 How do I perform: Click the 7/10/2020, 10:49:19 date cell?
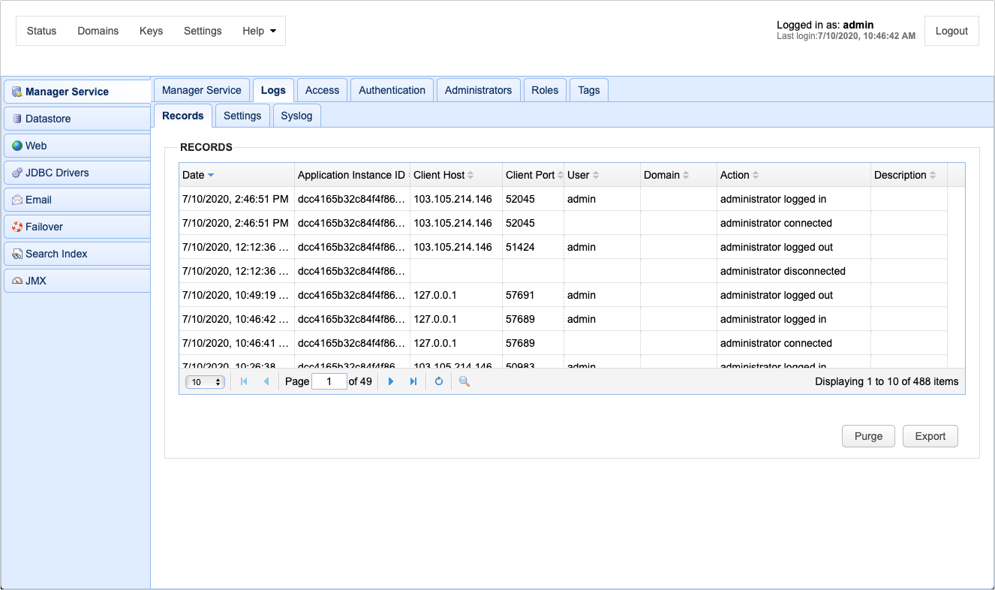[x=237, y=295]
